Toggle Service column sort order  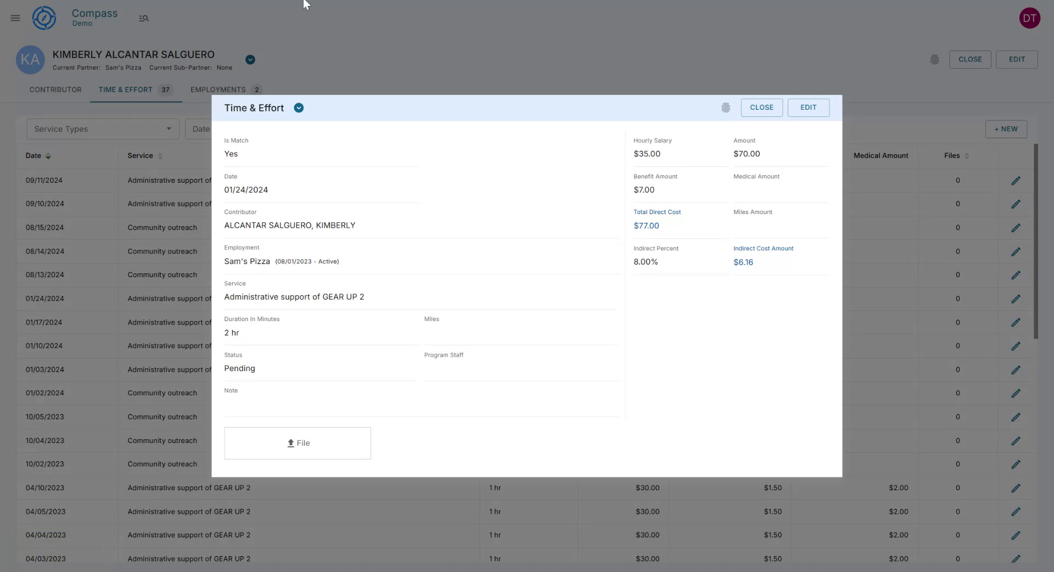(161, 156)
